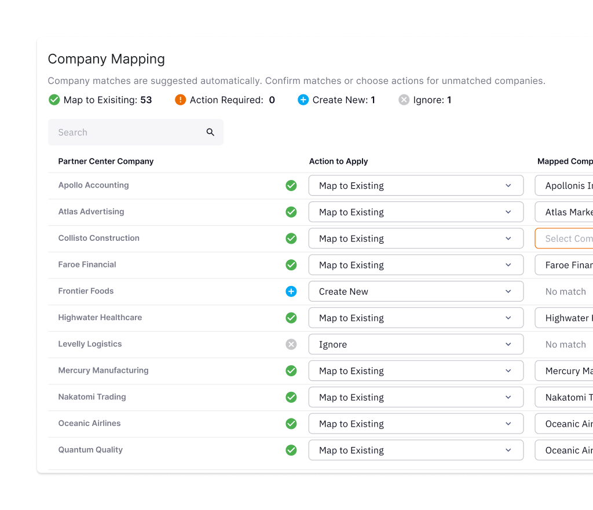Open the action dropdown for Apollo Accounting
The height and width of the screenshot is (510, 593).
[x=416, y=185]
